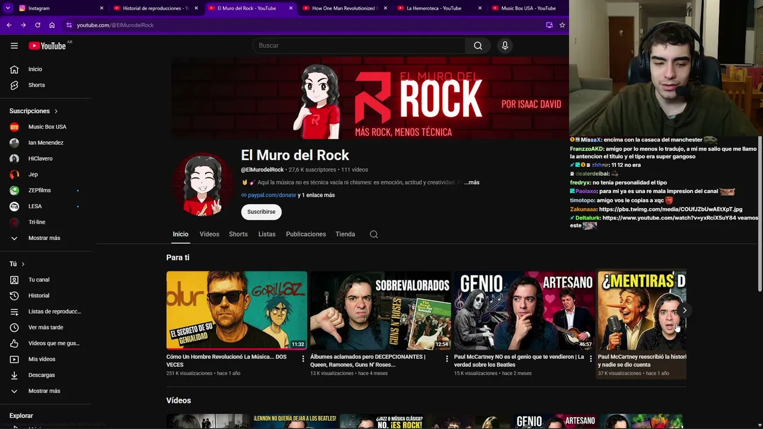Go to YouTube home via the logo

pyautogui.click(x=47, y=46)
